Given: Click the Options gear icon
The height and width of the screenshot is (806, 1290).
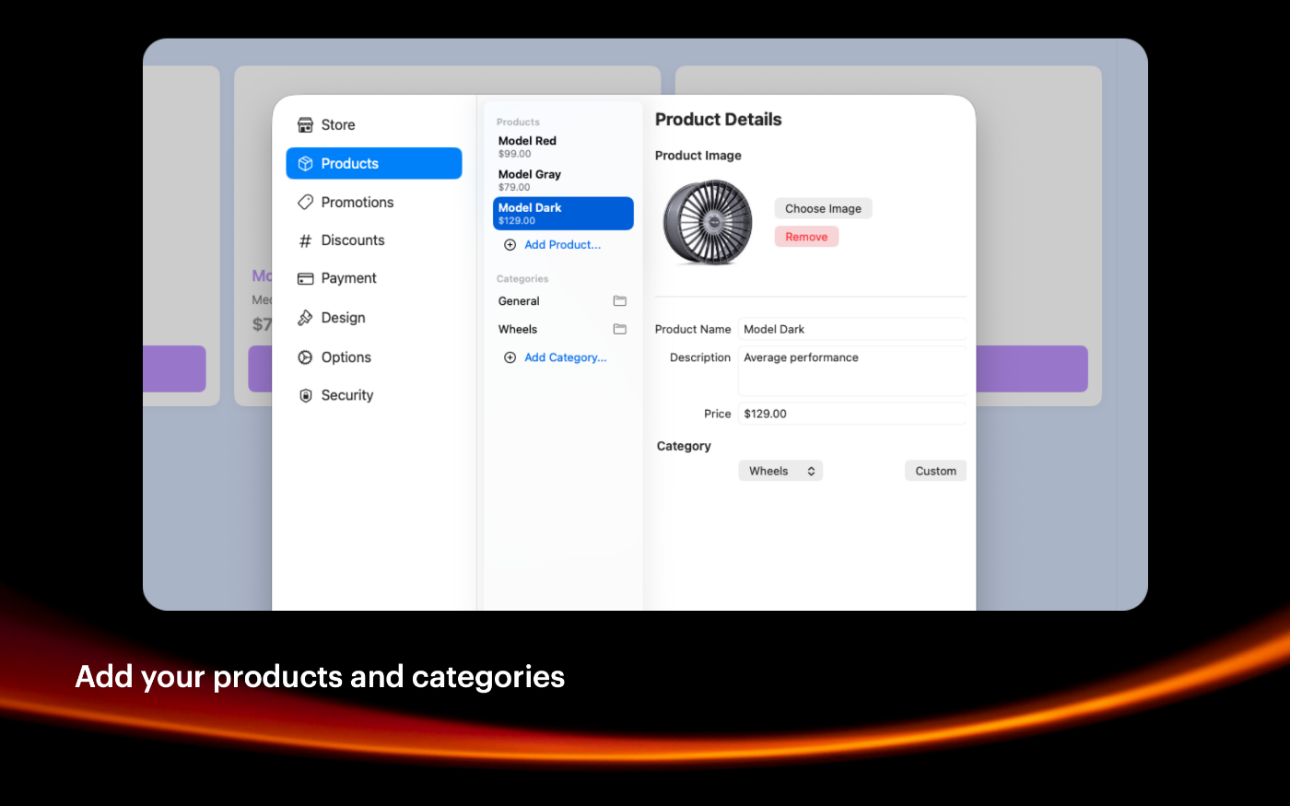Looking at the screenshot, I should [x=305, y=357].
